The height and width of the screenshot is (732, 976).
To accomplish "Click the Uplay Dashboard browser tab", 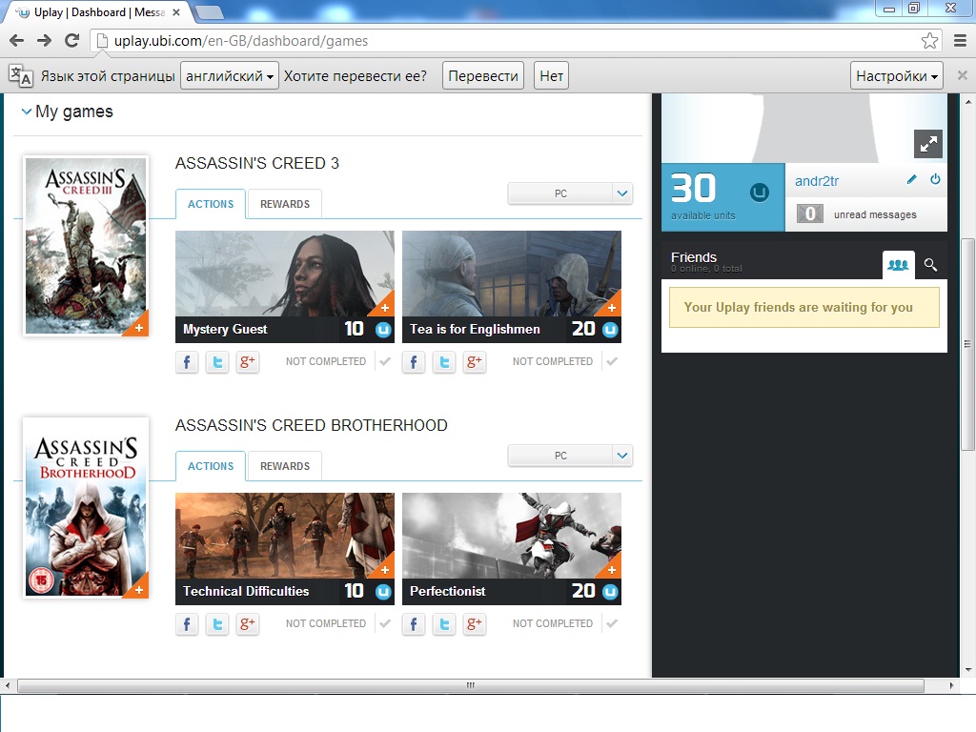I will click(96, 12).
